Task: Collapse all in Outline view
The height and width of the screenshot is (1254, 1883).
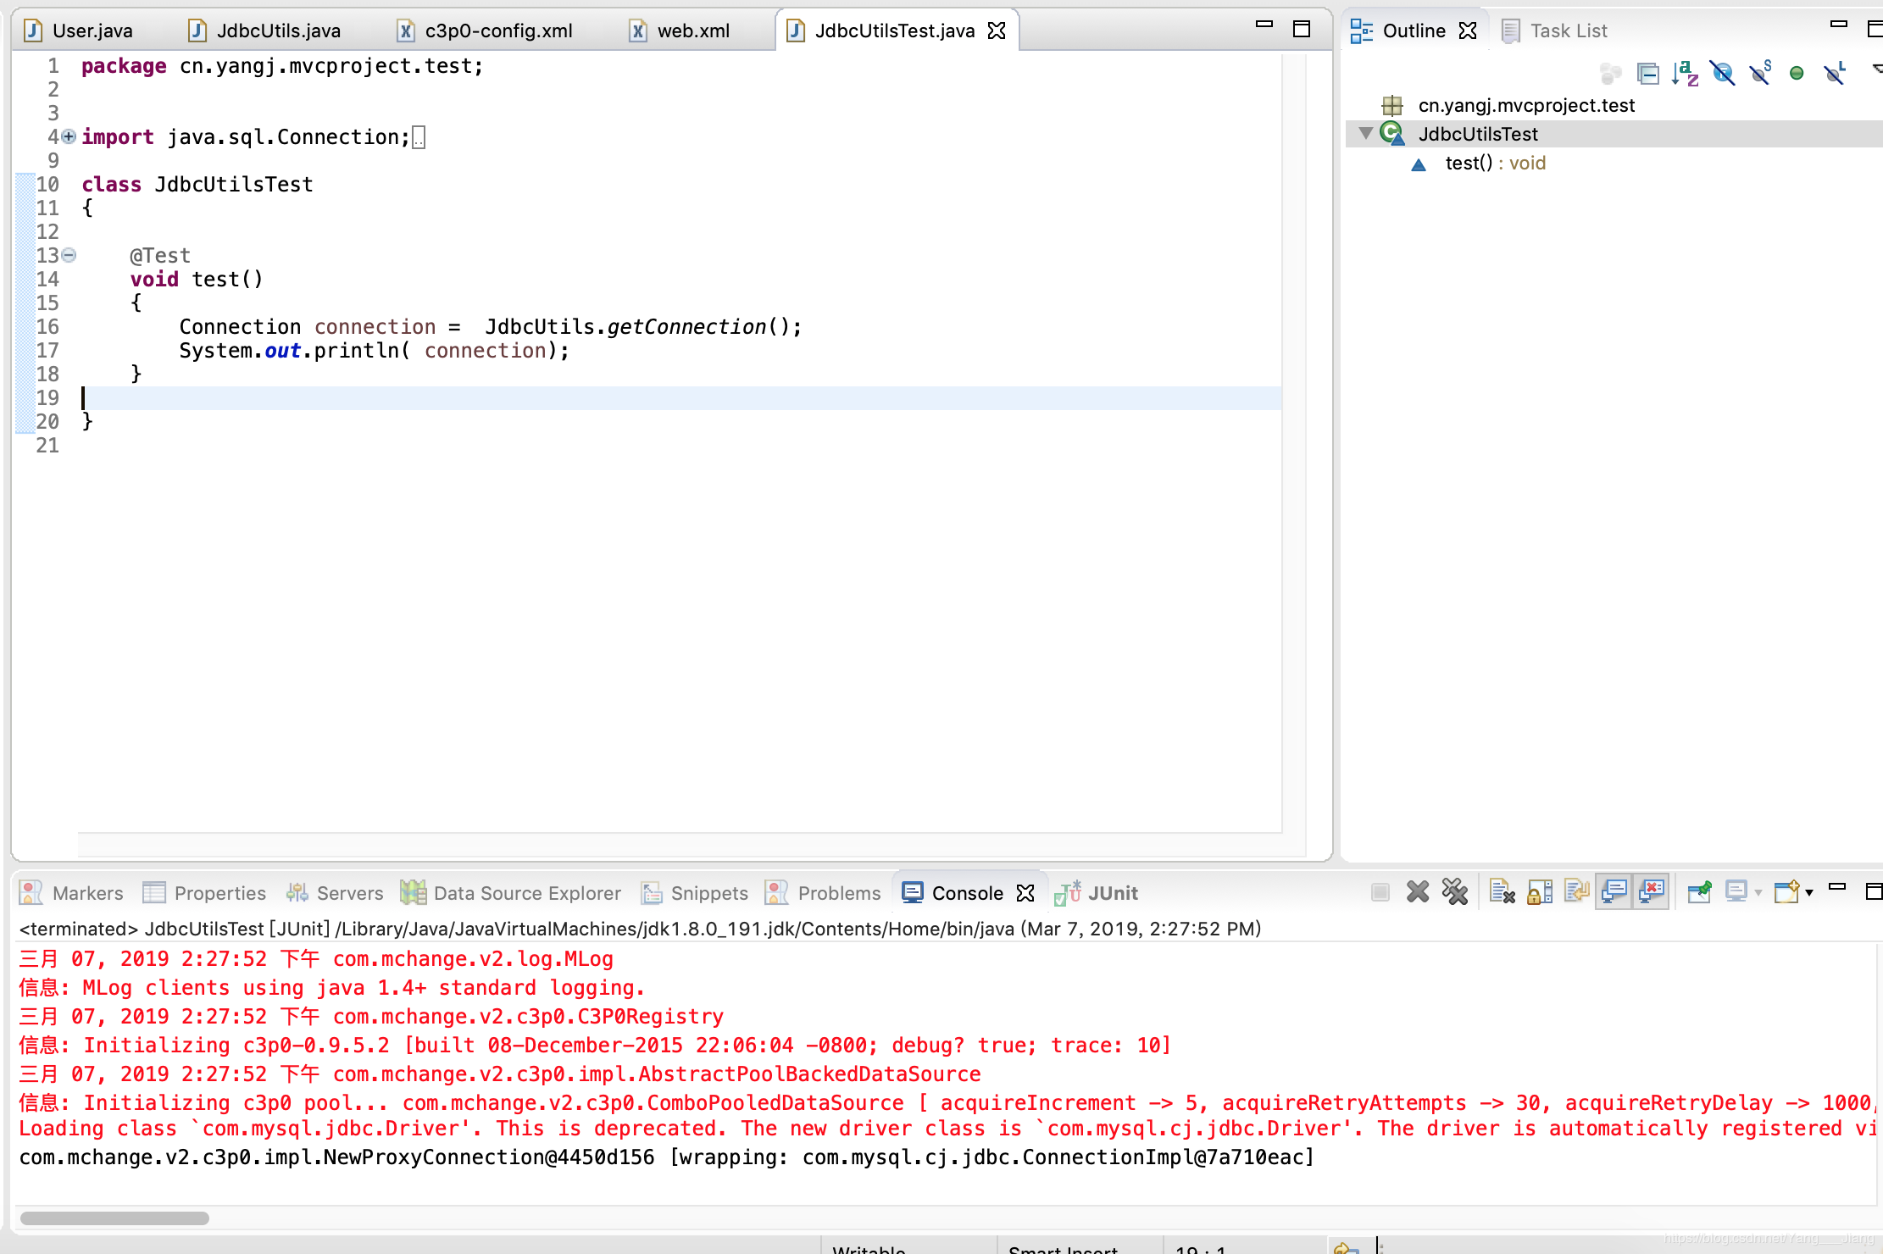Action: click(x=1647, y=74)
